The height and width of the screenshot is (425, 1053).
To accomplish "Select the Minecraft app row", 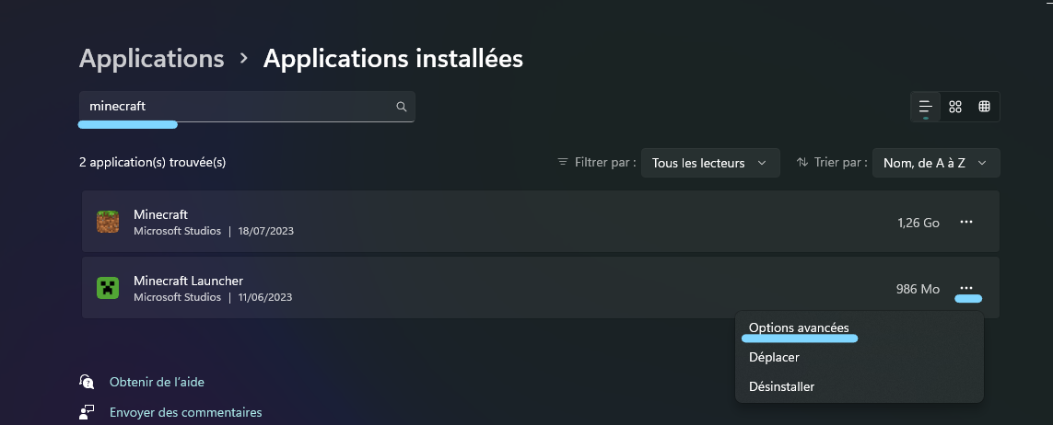I will tap(541, 222).
